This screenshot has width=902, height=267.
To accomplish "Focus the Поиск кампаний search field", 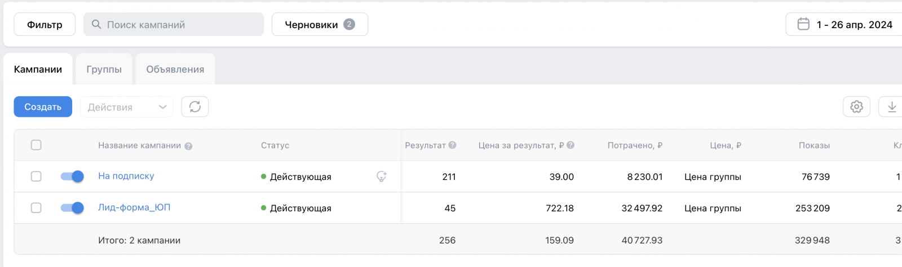I will click(x=174, y=25).
